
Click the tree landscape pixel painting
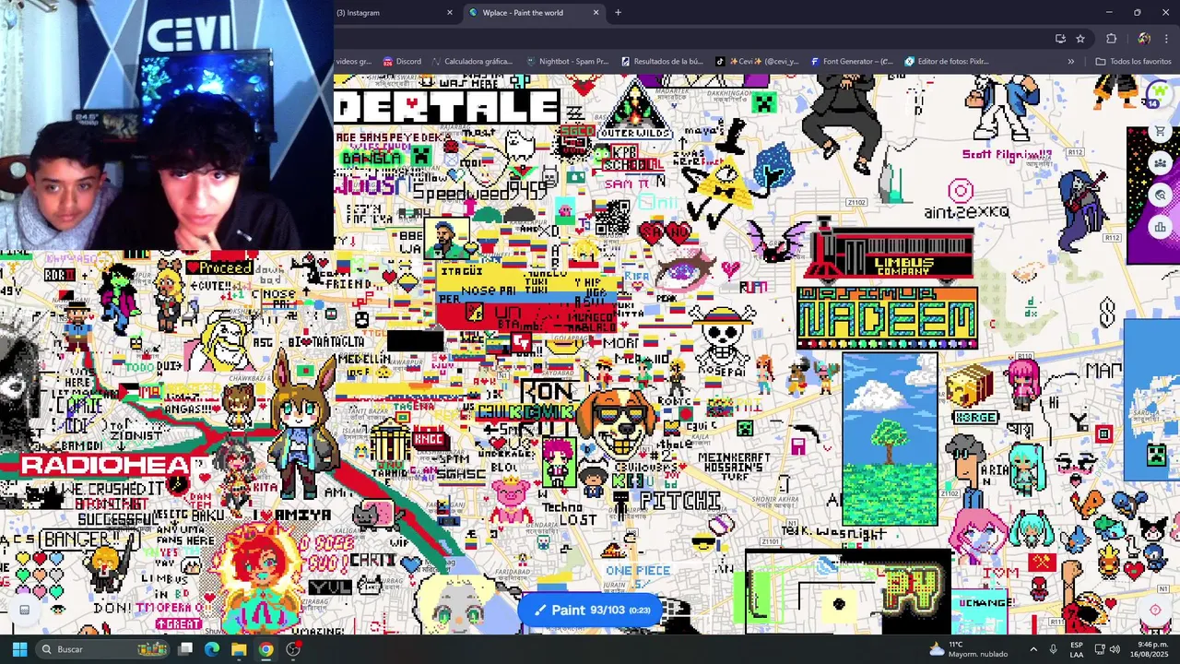point(890,439)
